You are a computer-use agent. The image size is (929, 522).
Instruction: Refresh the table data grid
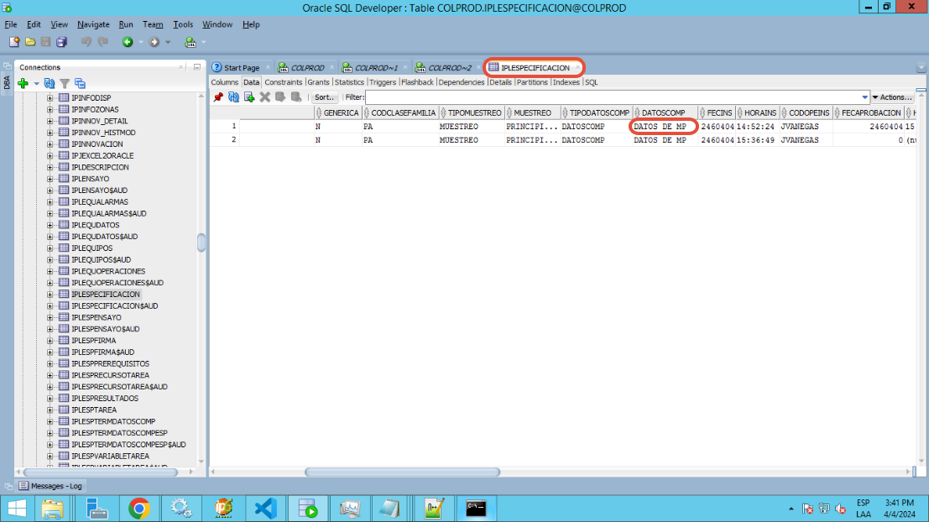click(x=234, y=97)
